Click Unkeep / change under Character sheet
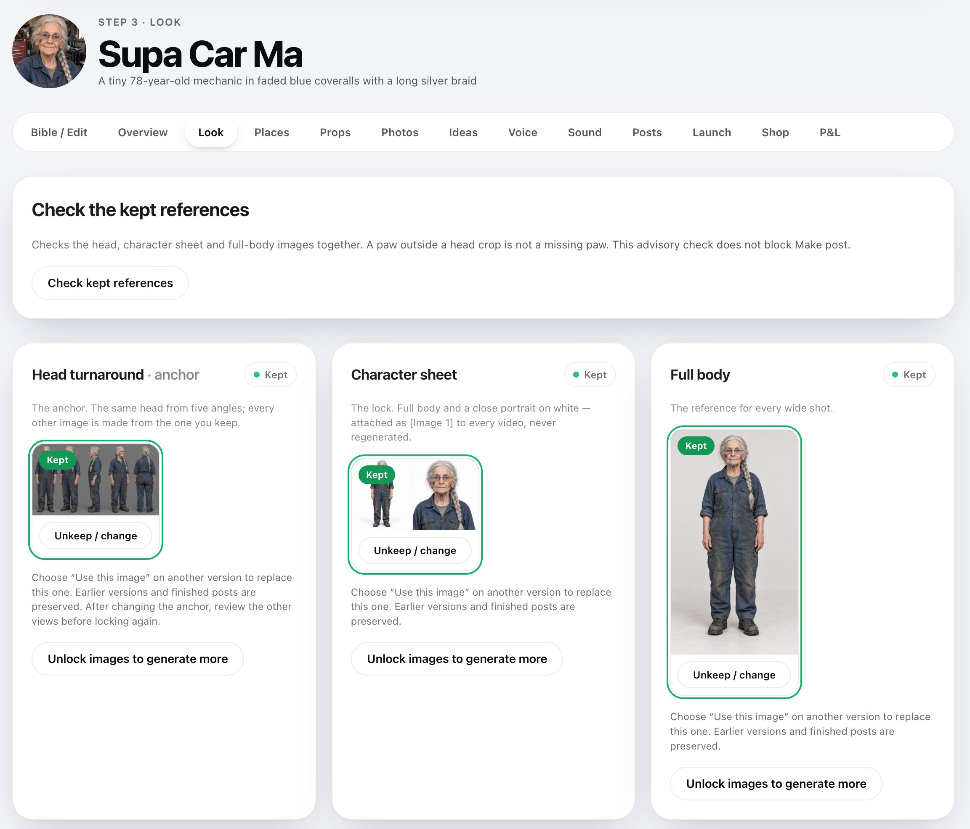The image size is (970, 829). [415, 550]
